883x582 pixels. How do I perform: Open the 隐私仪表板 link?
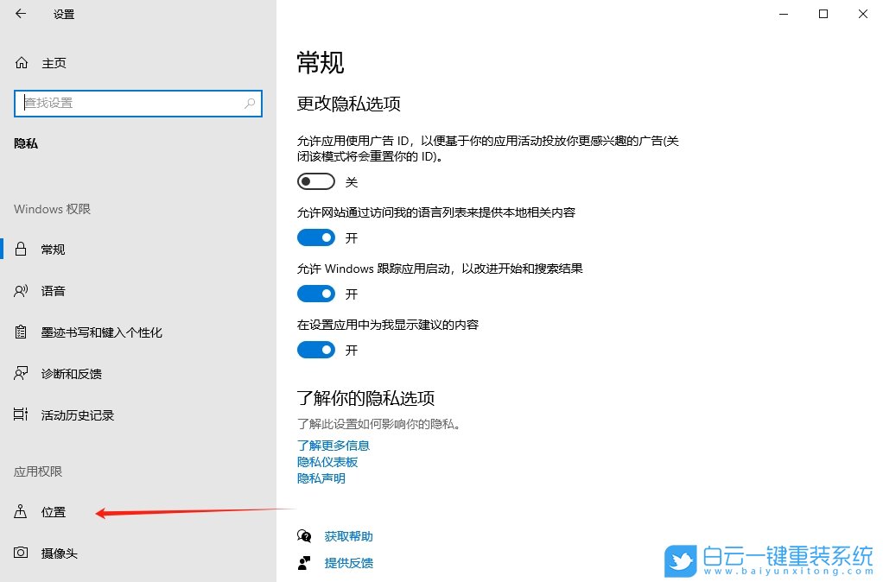327,462
